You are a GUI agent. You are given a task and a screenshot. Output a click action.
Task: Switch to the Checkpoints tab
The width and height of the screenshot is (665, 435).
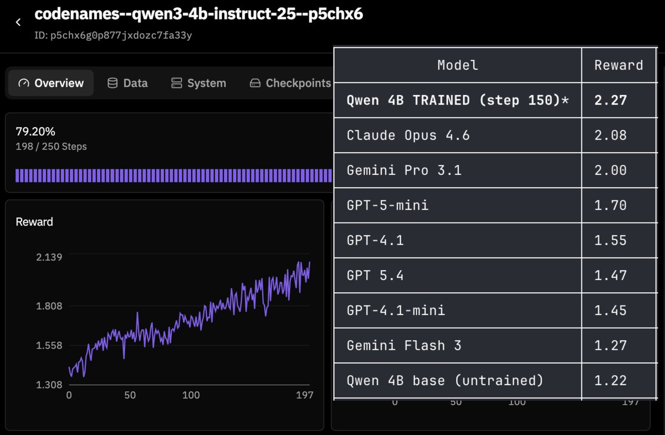[x=290, y=83]
